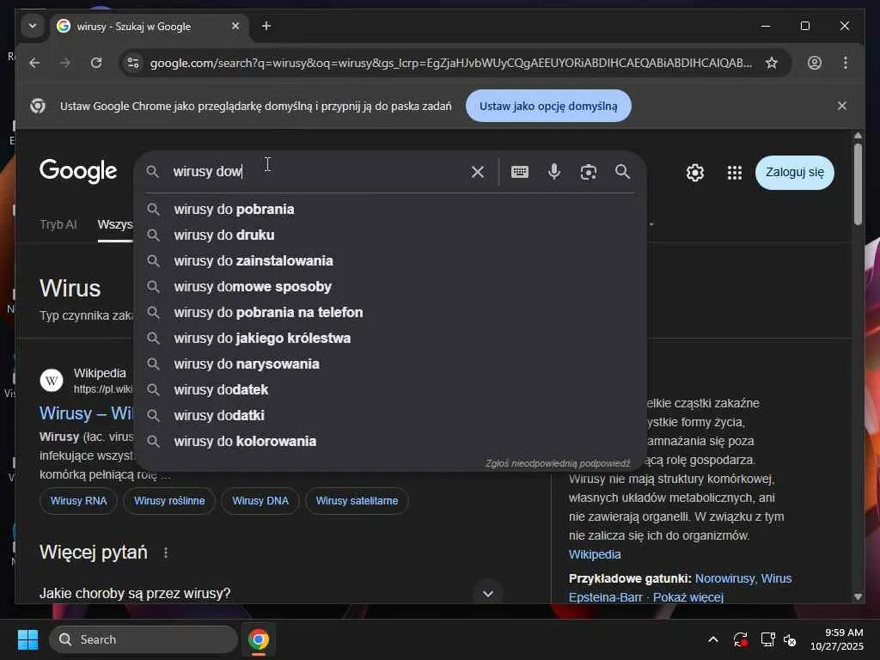Click 'Zgłoś nieodpowiednią podpowiedź' link
Screen dimensions: 880x660
[558, 463]
